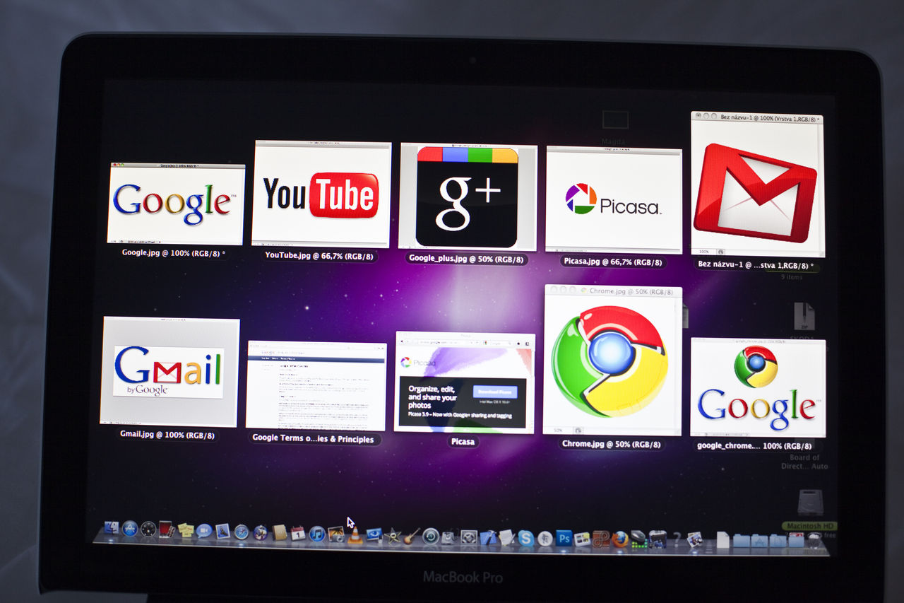Open Stickies notes dock icon

coord(186,530)
